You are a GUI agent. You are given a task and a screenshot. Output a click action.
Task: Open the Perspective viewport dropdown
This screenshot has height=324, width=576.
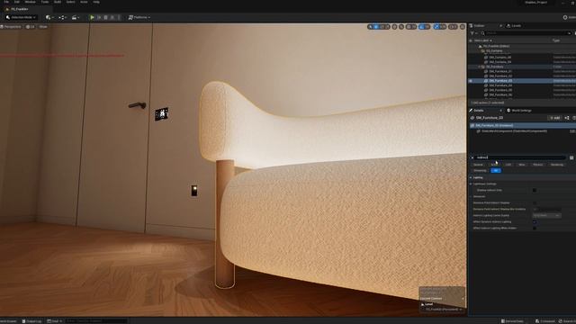11,27
